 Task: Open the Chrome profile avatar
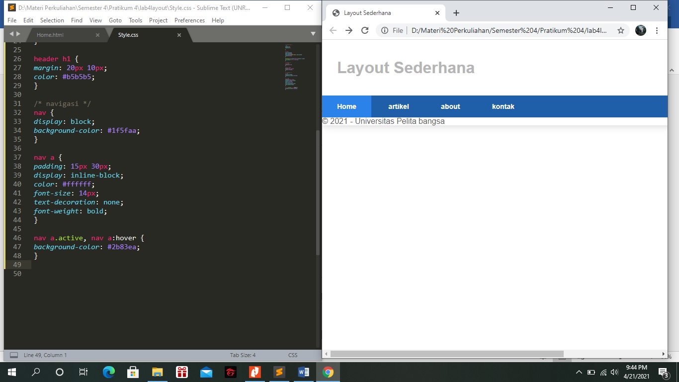tap(640, 30)
